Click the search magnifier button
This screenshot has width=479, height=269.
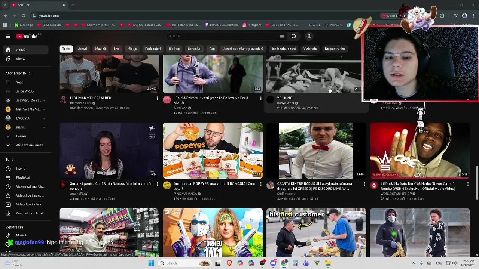pyautogui.click(x=294, y=36)
